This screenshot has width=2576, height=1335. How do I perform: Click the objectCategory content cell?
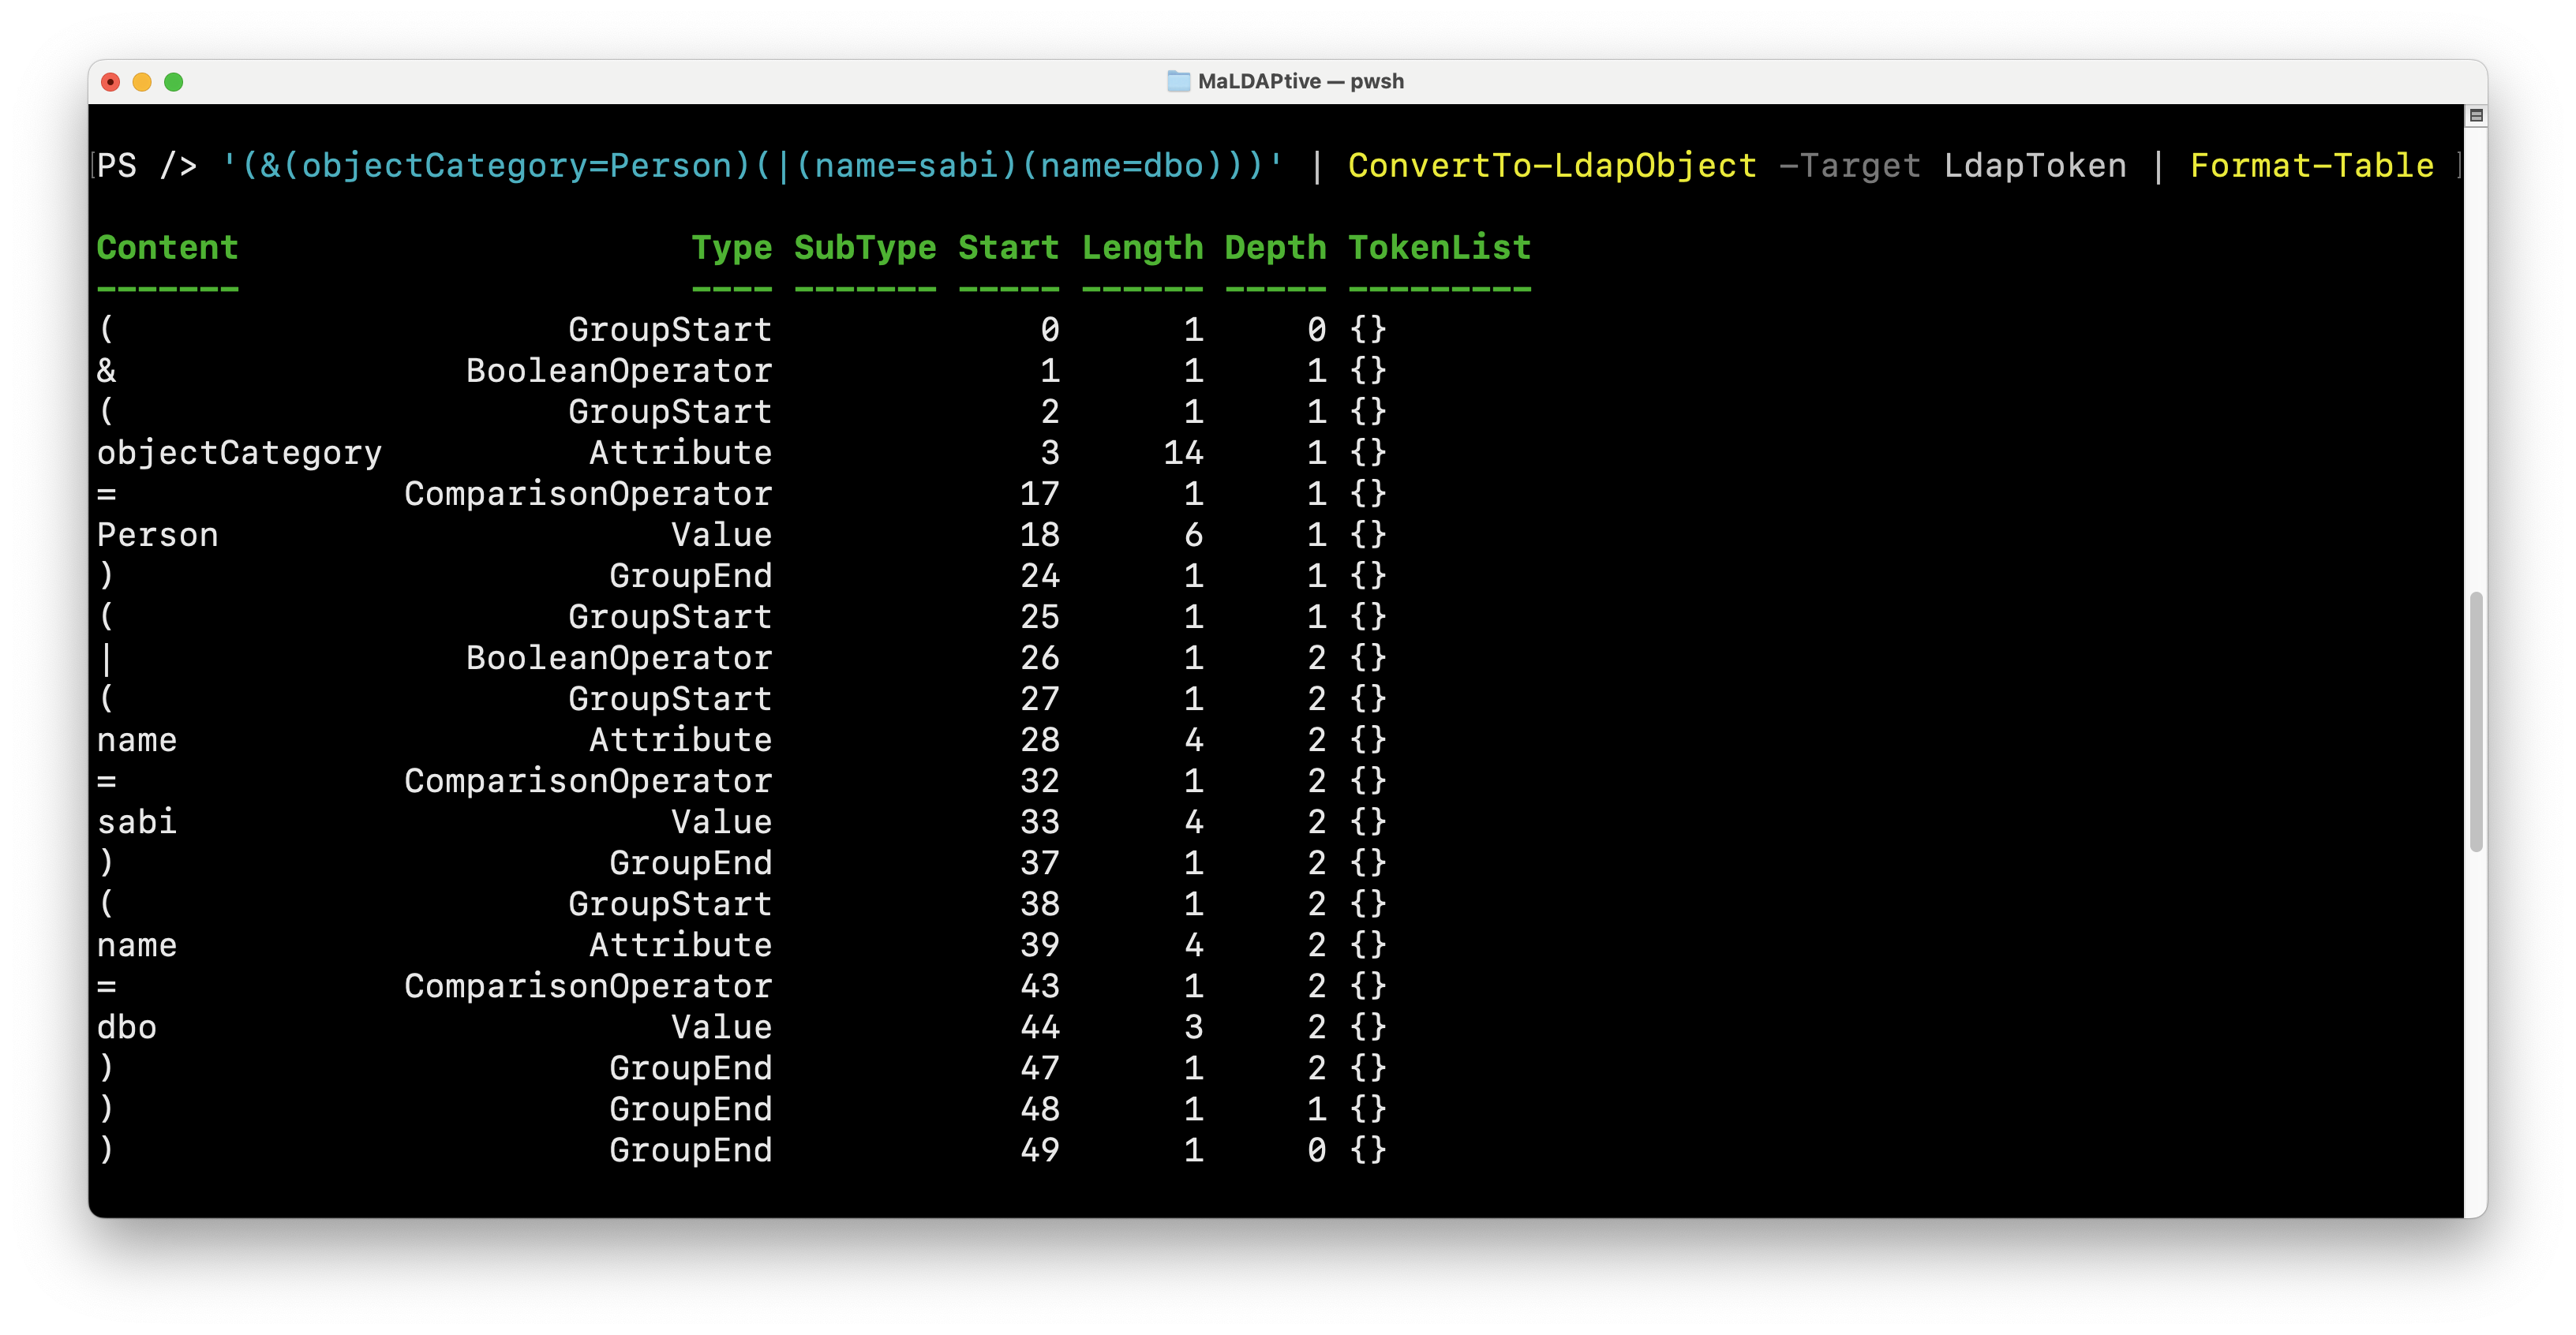click(239, 453)
